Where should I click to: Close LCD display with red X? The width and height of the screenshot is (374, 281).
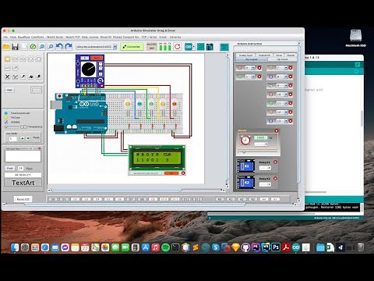183,173
